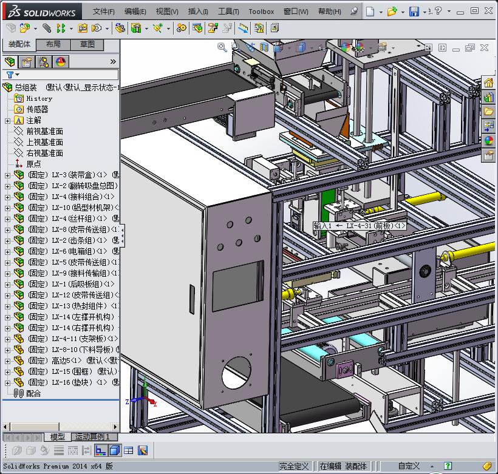Toggle the shaded display style button
This screenshot has height=474, width=498.
tap(114, 450)
